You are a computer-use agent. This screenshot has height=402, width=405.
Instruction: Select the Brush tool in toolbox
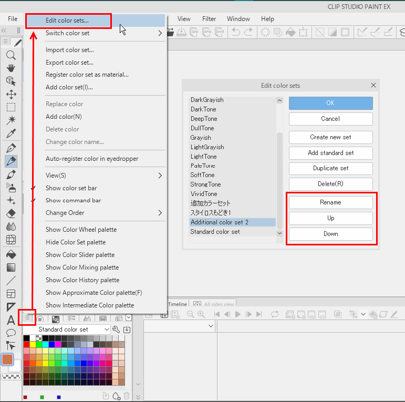(11, 174)
